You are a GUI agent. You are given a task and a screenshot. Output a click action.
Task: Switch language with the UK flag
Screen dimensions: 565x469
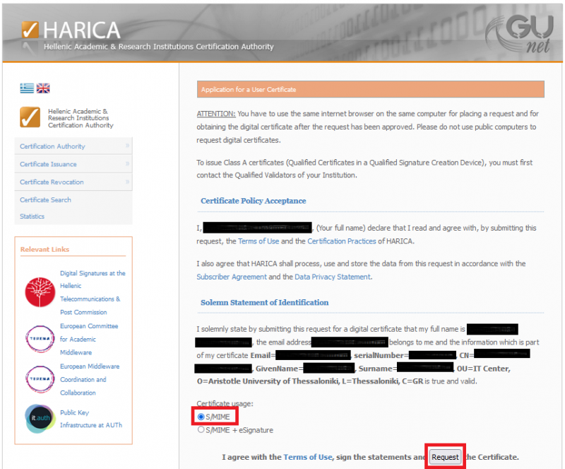pos(43,88)
